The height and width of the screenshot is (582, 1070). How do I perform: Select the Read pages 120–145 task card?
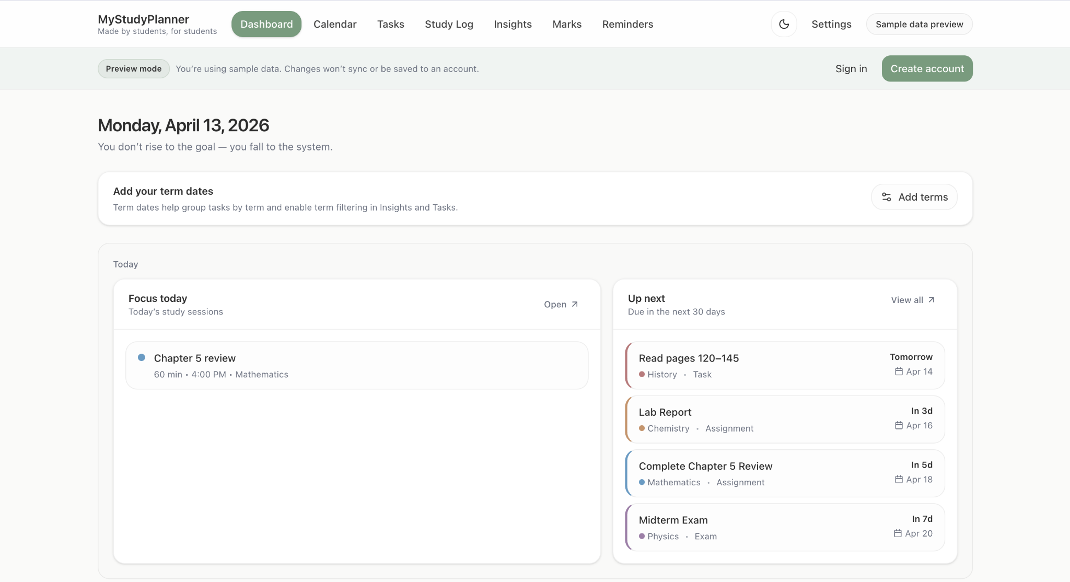coord(784,365)
